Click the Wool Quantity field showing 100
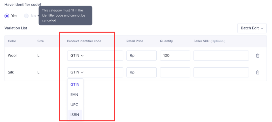 pyautogui.click(x=175, y=56)
